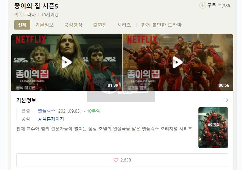Open the 시리즈 tab
Image resolution: width=242 pixels, height=170 pixels.
(x=124, y=25)
